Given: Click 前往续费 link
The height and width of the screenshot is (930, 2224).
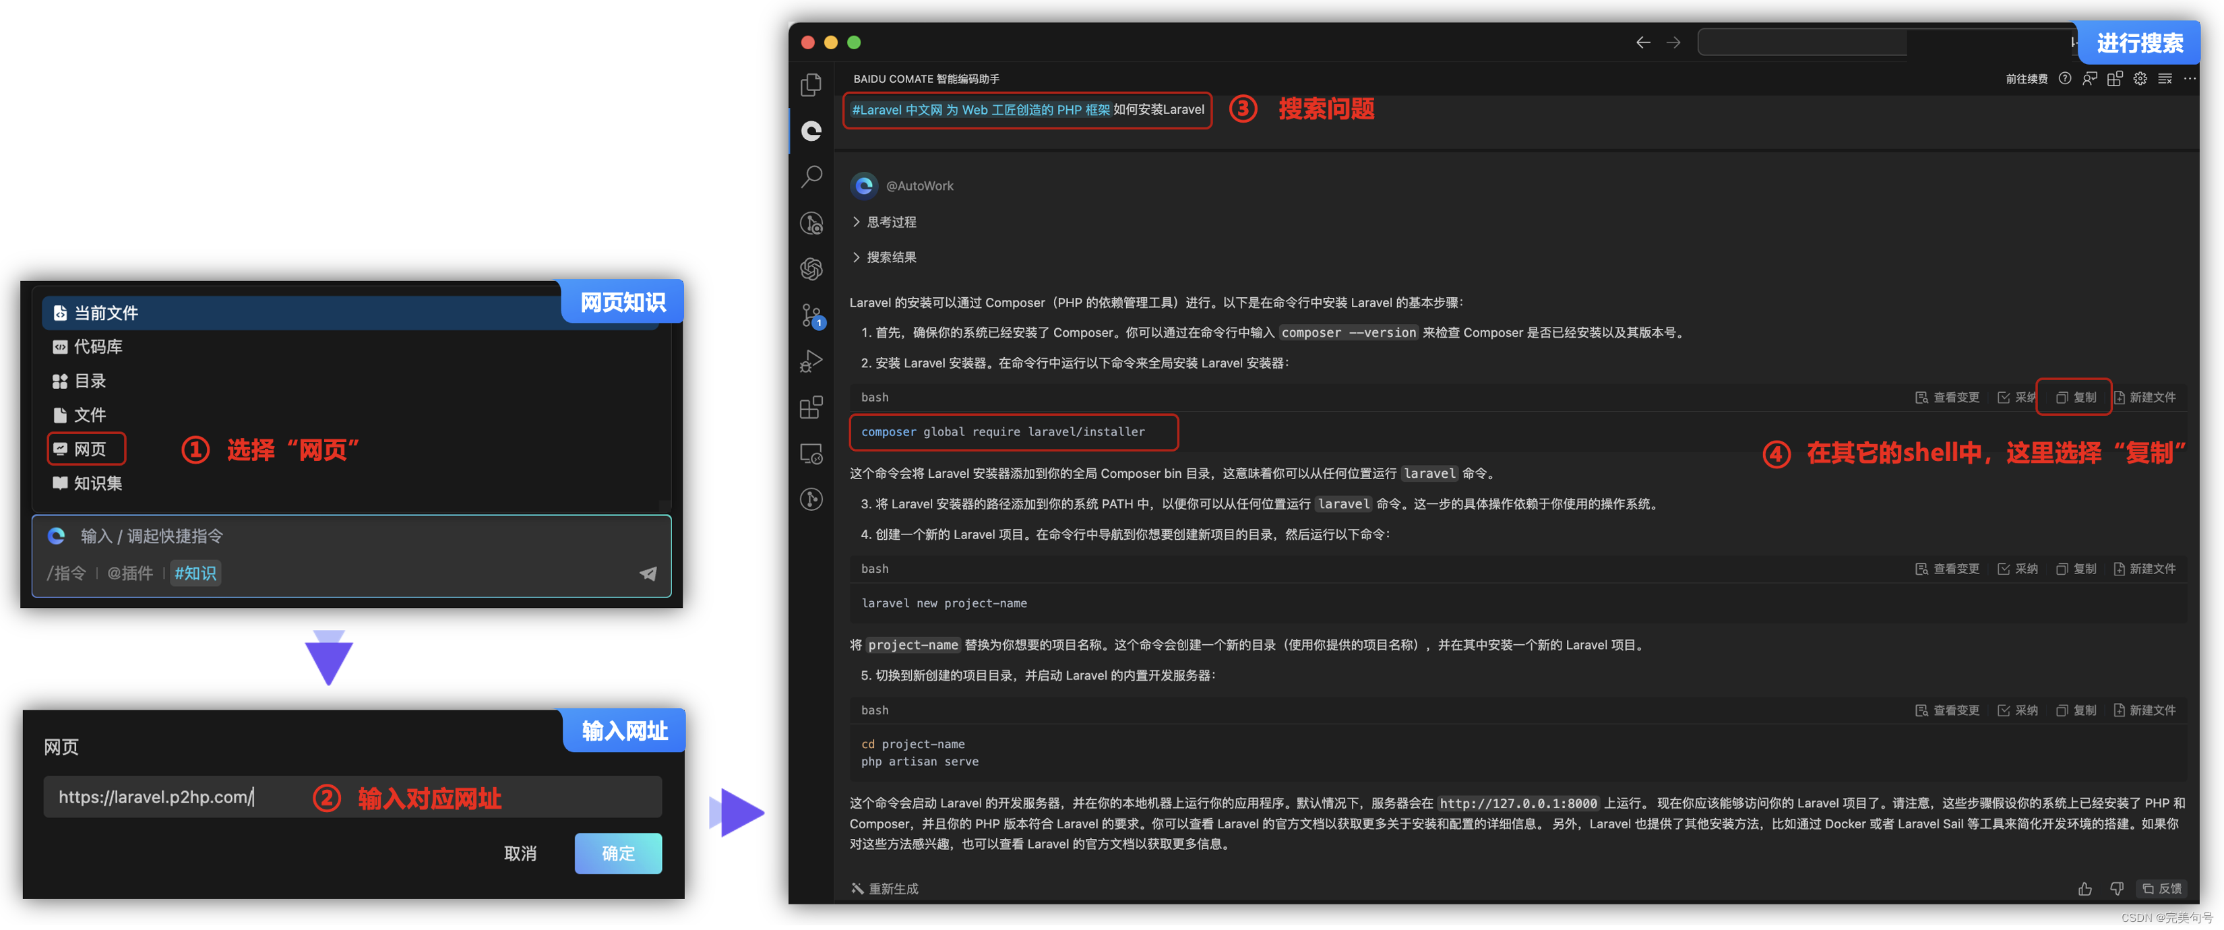Looking at the screenshot, I should tap(2027, 79).
